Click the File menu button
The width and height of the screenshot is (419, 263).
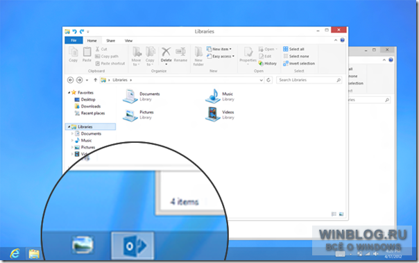point(74,40)
